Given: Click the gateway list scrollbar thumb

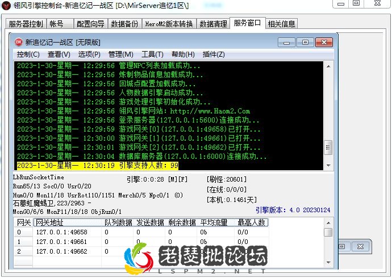Looking at the screenshot, I should tap(328, 232).
